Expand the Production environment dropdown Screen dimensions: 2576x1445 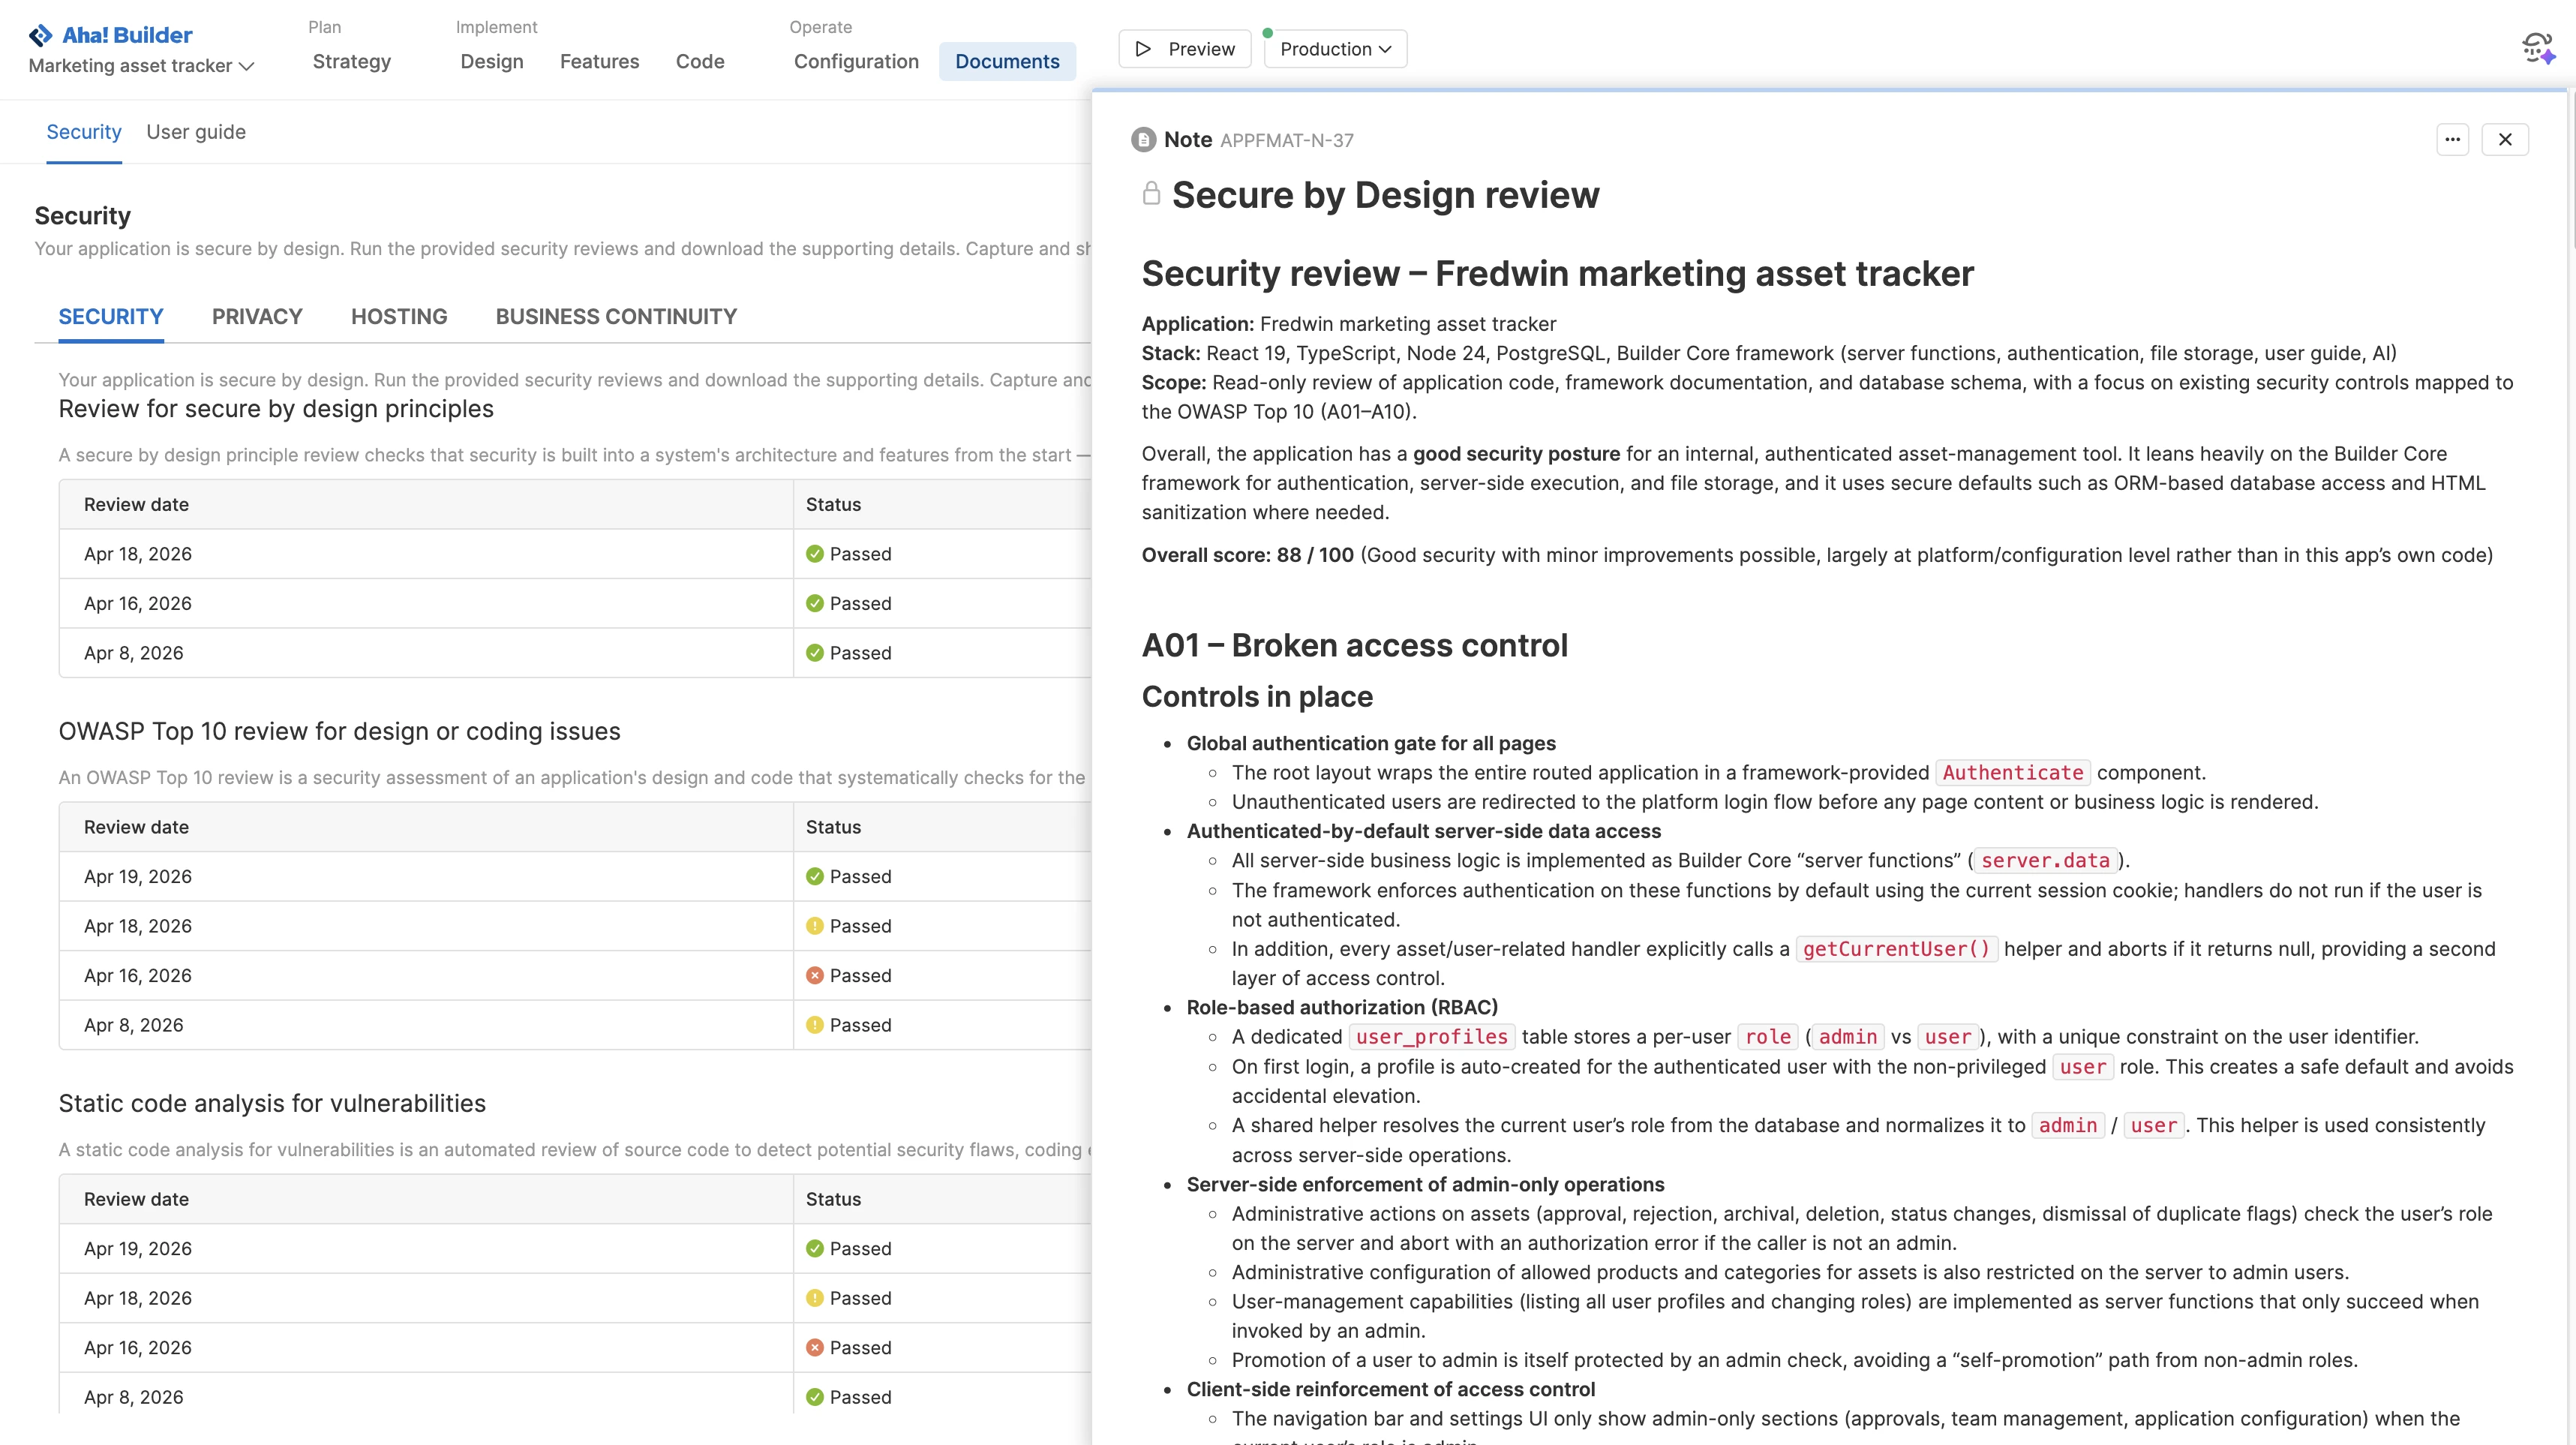(1335, 49)
